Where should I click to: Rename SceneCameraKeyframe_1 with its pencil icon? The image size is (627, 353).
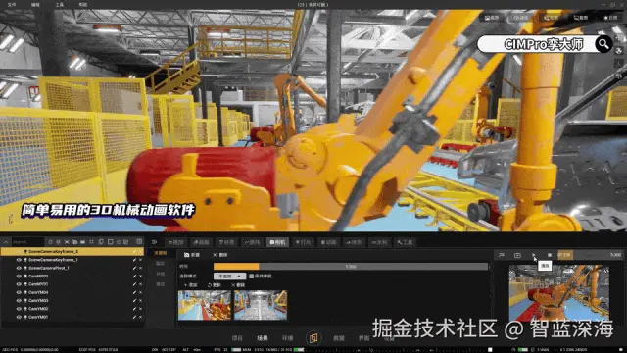134,260
